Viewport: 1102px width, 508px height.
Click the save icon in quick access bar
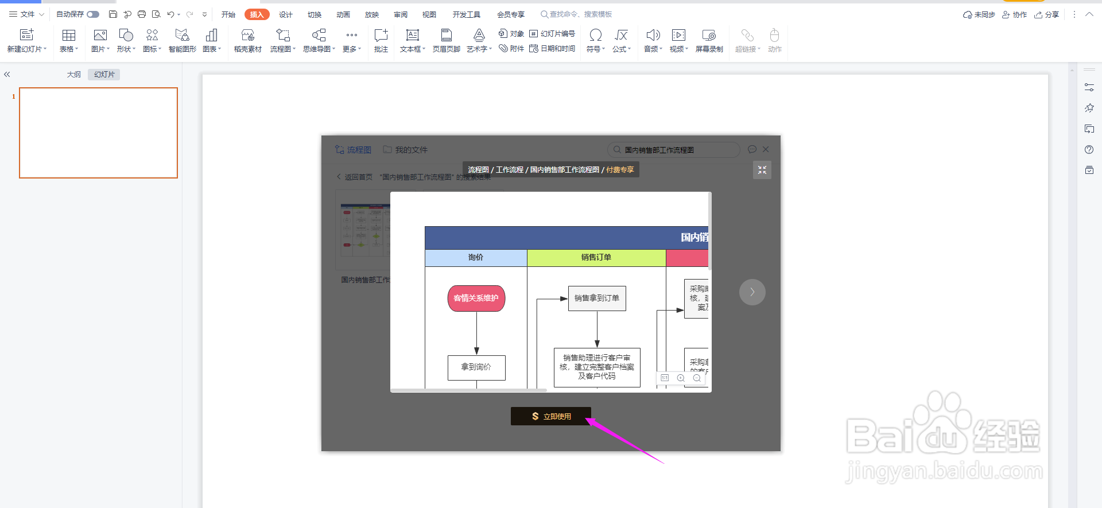[113, 14]
